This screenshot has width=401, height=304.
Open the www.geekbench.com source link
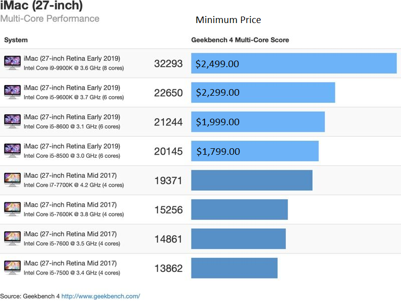click(101, 296)
